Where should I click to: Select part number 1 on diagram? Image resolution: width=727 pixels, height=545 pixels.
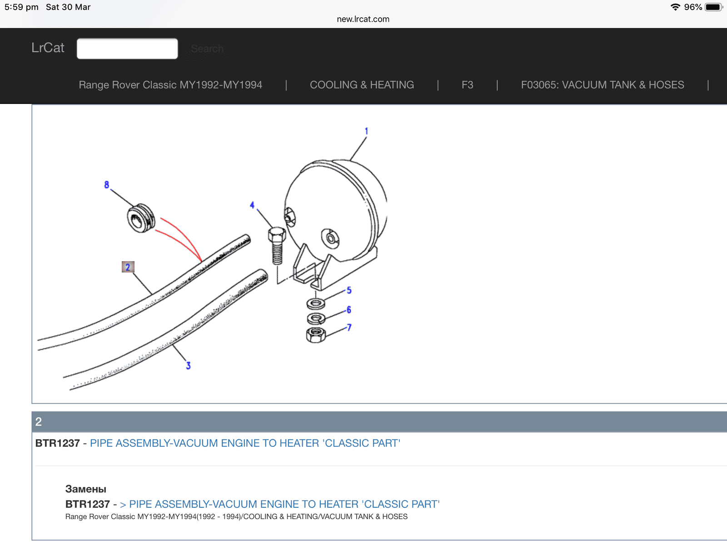pos(366,131)
